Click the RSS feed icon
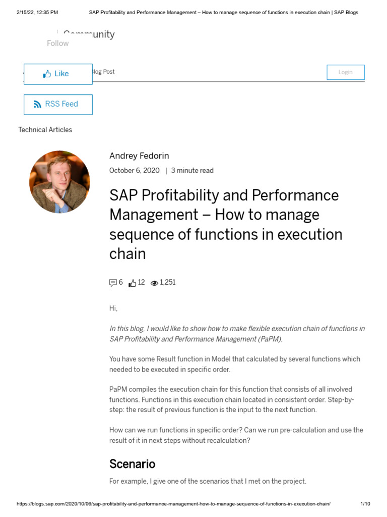 coord(37,104)
